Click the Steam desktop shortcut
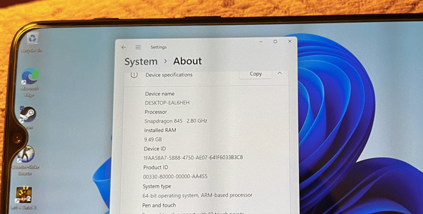Viewport: 423px width, 214px height. 28,118
